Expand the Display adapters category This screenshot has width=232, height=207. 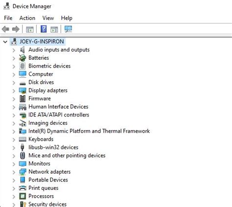coord(14,91)
